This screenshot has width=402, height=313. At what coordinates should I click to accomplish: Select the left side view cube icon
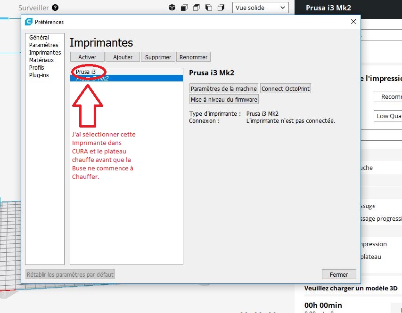(209, 8)
